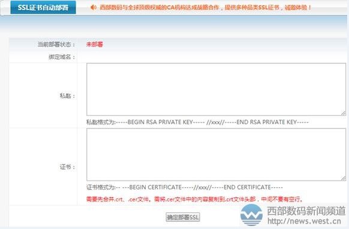The height and width of the screenshot is (229, 349).
Task: Click the red .crt .cer merge warning
Action: click(194, 199)
